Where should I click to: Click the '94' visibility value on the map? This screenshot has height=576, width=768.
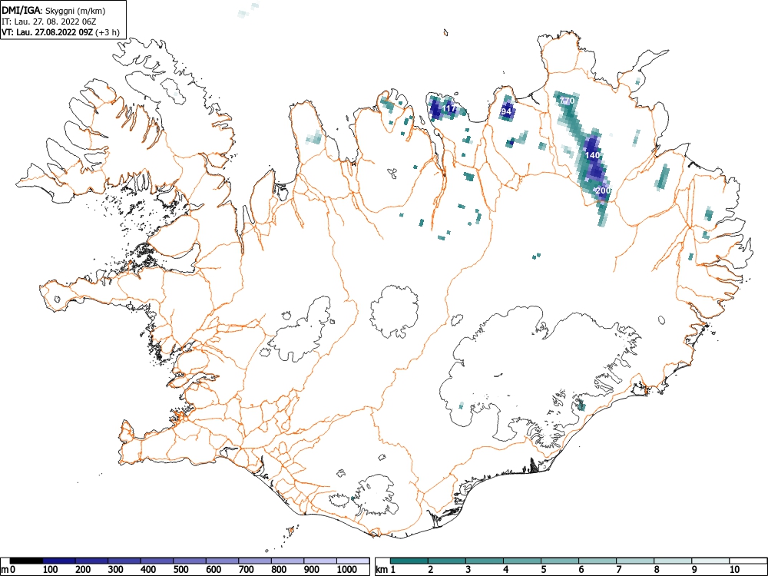(x=506, y=111)
